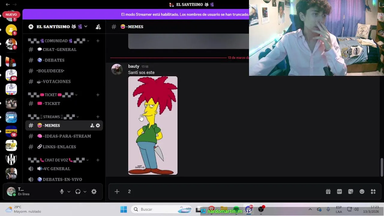Toggle microphone mute
This screenshot has height=216, width=384.
[62, 191]
